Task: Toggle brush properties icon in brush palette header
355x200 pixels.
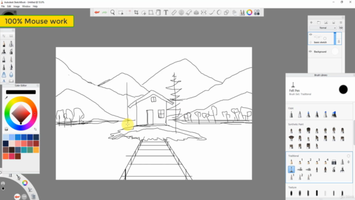Action: [x=4, y=36]
